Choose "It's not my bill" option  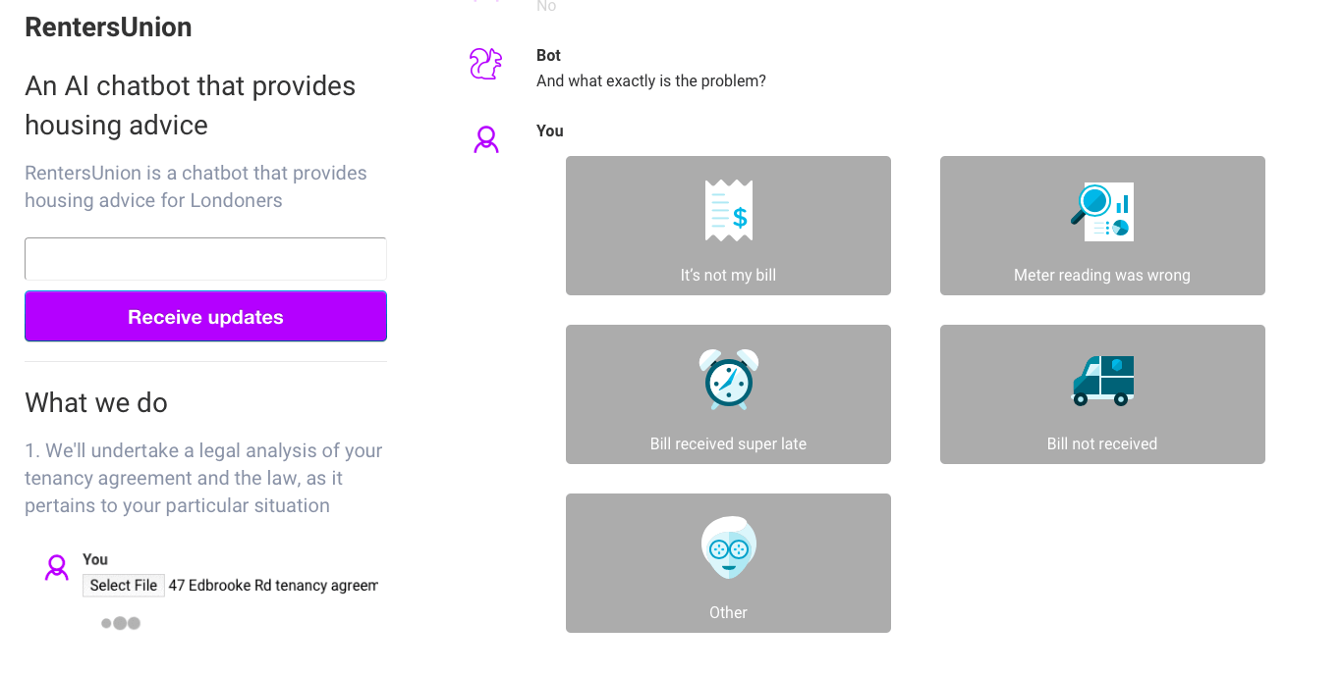click(728, 226)
